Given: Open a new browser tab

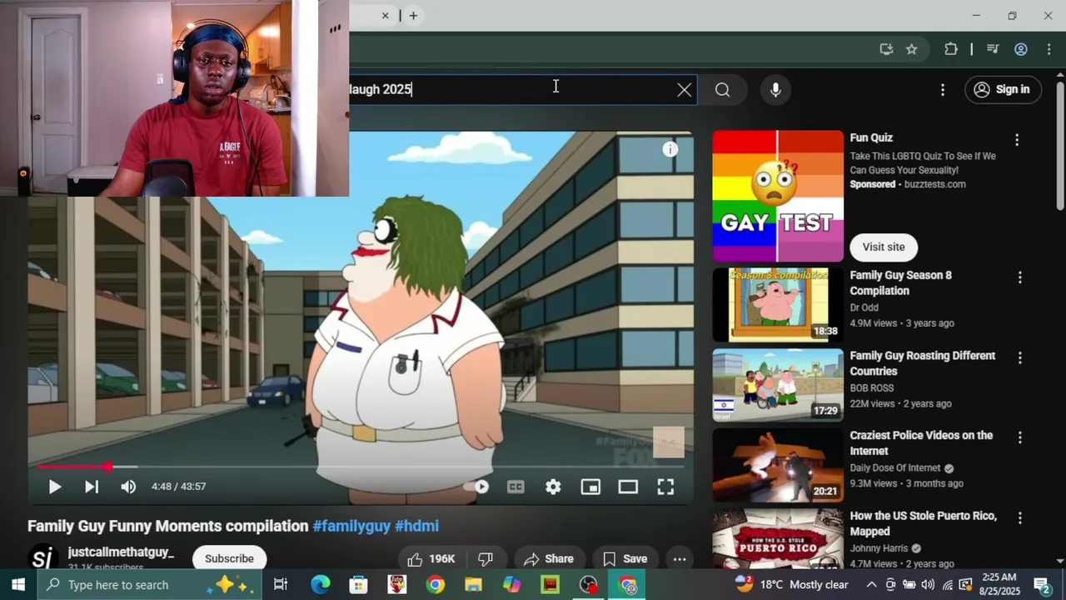Looking at the screenshot, I should coord(413,16).
